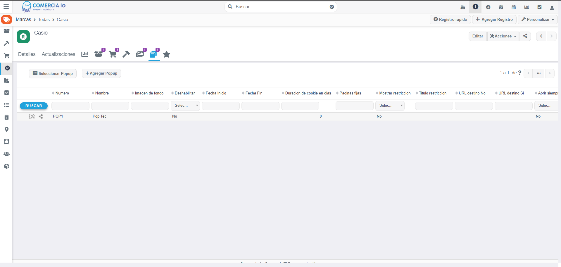Open the list icon in left sidebar
This screenshot has height=267, width=561.
pyautogui.click(x=6, y=105)
